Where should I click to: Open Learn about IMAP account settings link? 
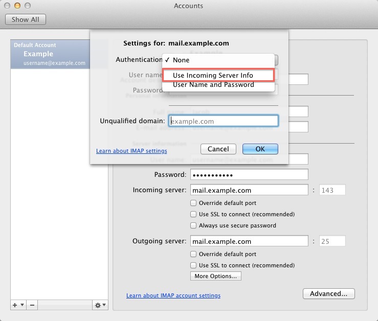click(x=173, y=295)
